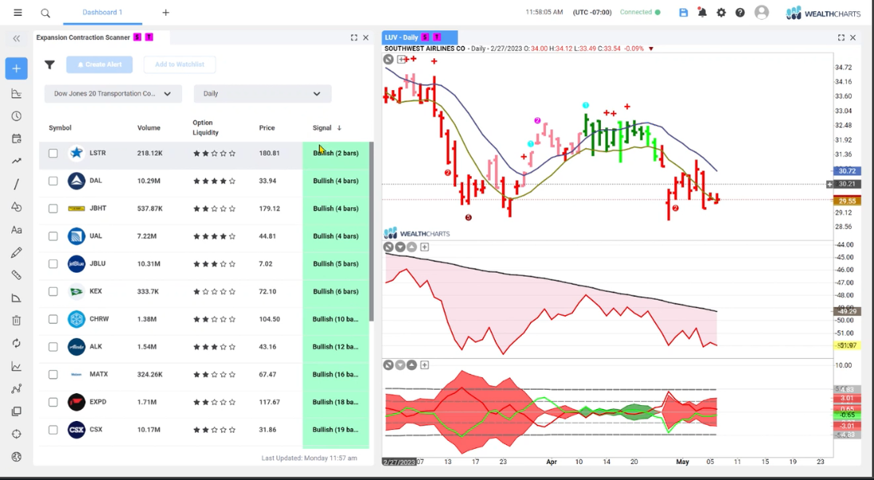Move the bottom indicator pane up
Image resolution: width=874 pixels, height=480 pixels.
pyautogui.click(x=411, y=365)
